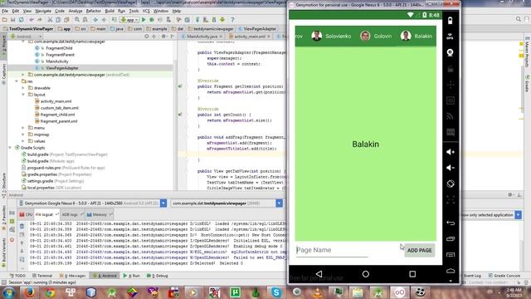Switch to the CPU tab
Viewport: 531px width, 299px height.
[26, 214]
